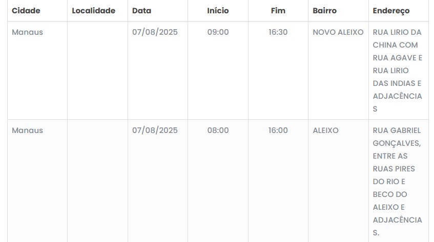Click the 16:30 end time cell

tap(278, 32)
